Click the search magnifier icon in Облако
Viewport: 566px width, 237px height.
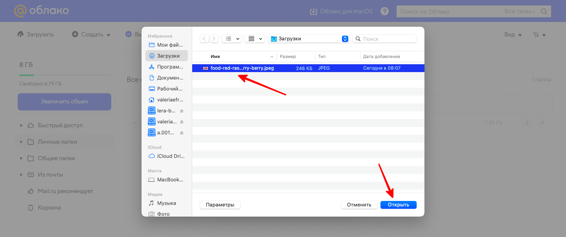544,11
